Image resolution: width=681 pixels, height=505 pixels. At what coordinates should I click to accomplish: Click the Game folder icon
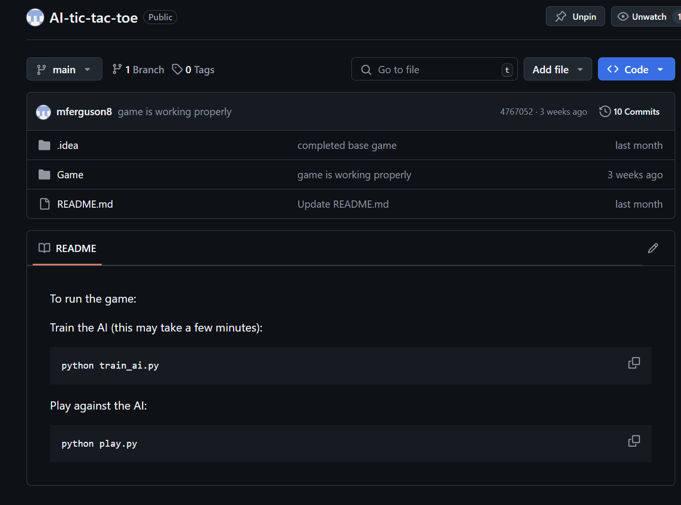[44, 174]
